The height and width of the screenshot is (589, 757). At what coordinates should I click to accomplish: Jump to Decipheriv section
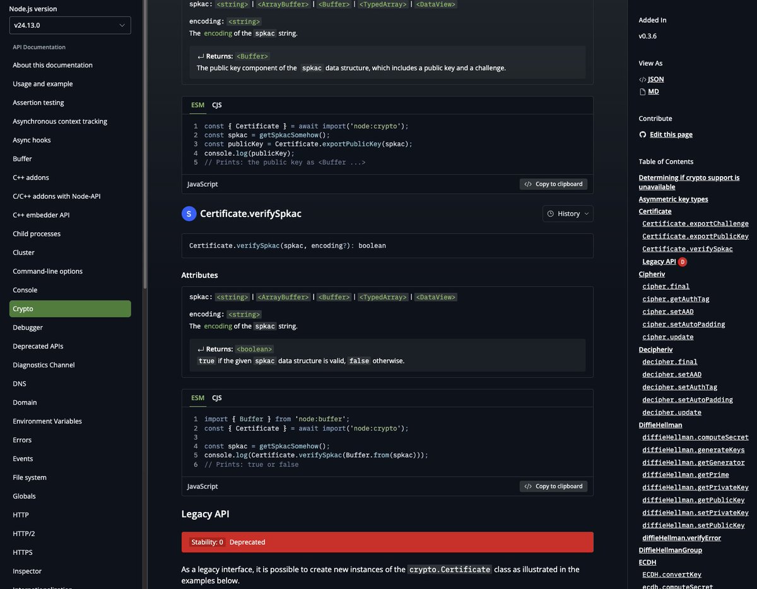[x=655, y=350]
